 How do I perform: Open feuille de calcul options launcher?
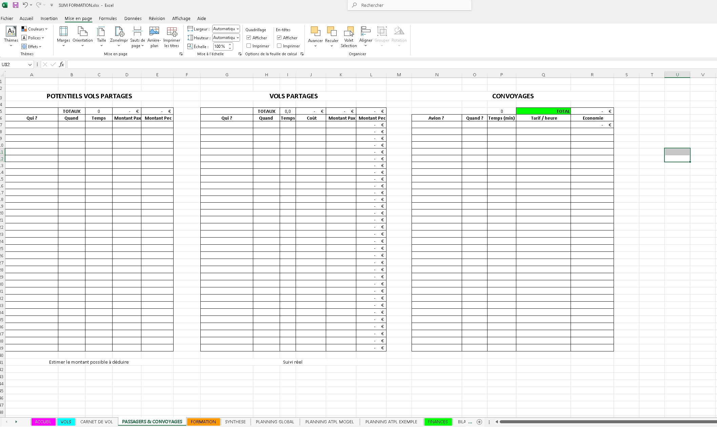(x=302, y=54)
